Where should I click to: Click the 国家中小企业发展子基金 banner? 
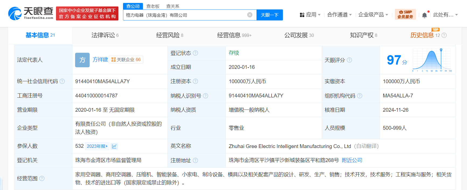point(87,13)
